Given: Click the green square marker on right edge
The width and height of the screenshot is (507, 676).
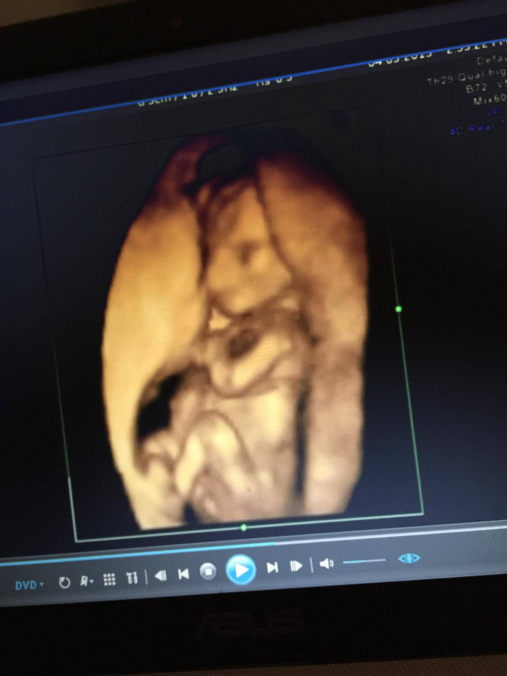Looking at the screenshot, I should pyautogui.click(x=398, y=309).
